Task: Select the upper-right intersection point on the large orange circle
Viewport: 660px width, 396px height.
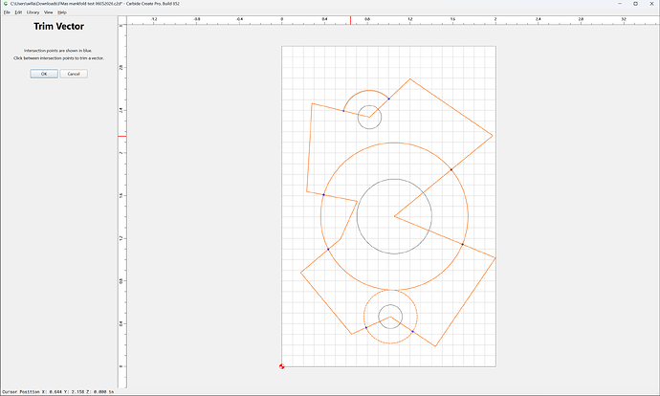Action: (451, 169)
